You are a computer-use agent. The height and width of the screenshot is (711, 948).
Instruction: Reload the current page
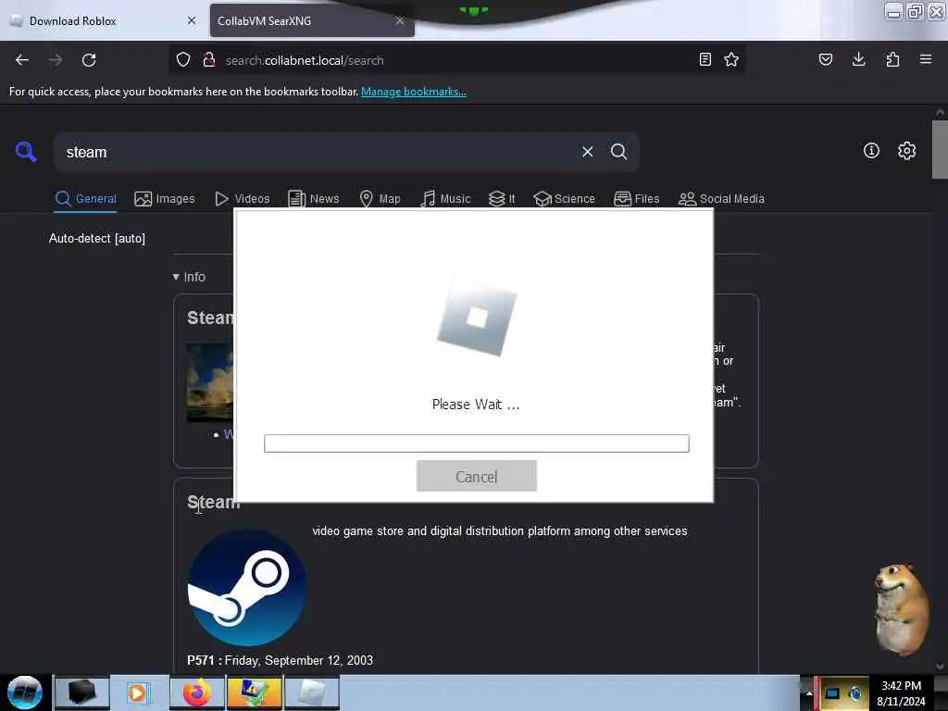(89, 60)
